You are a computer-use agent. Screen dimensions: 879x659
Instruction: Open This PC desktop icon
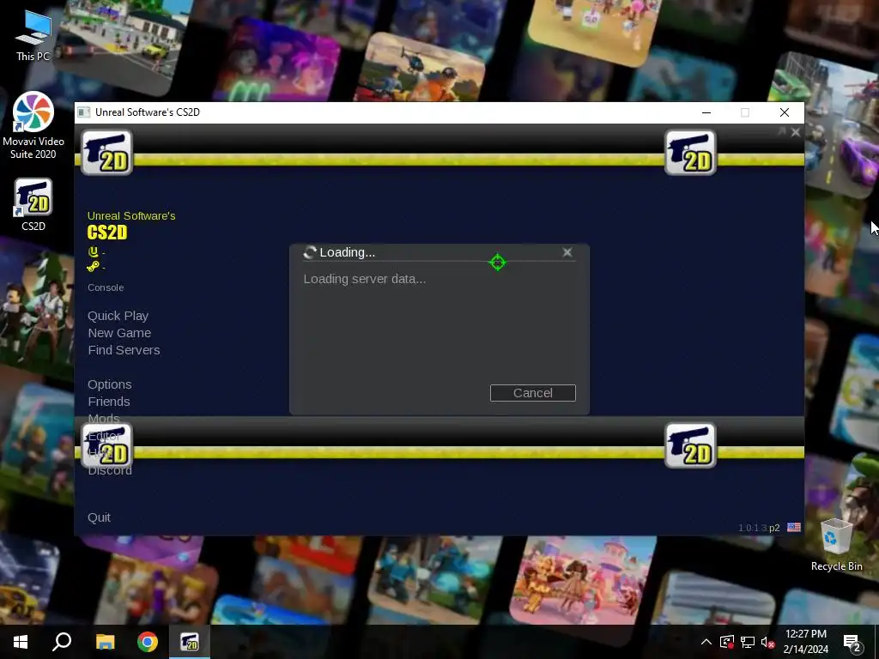pyautogui.click(x=33, y=35)
